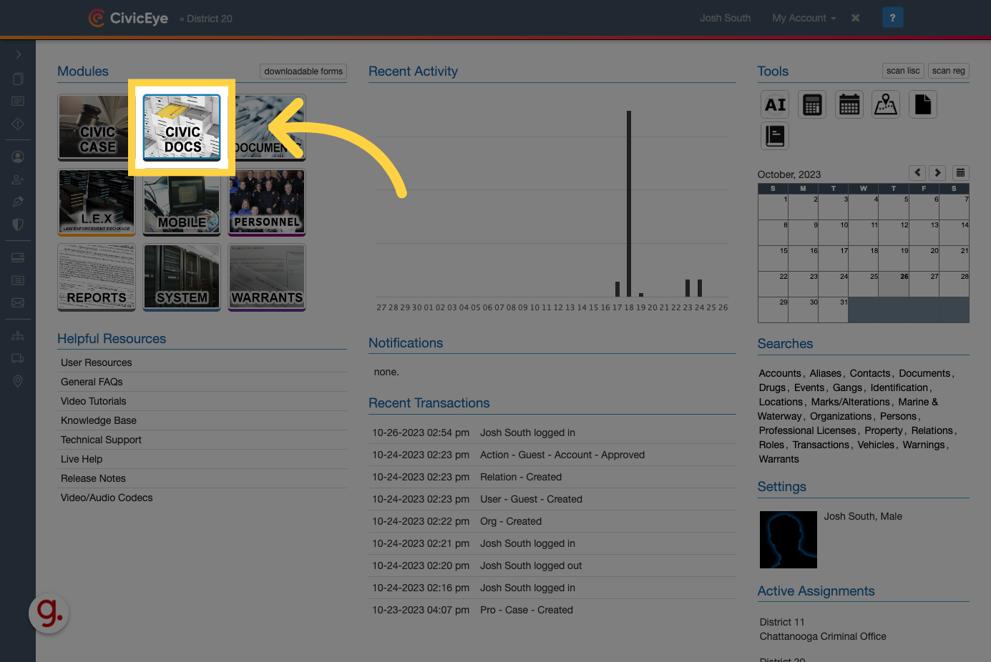
Task: Open the My Account dropdown
Action: tap(803, 18)
